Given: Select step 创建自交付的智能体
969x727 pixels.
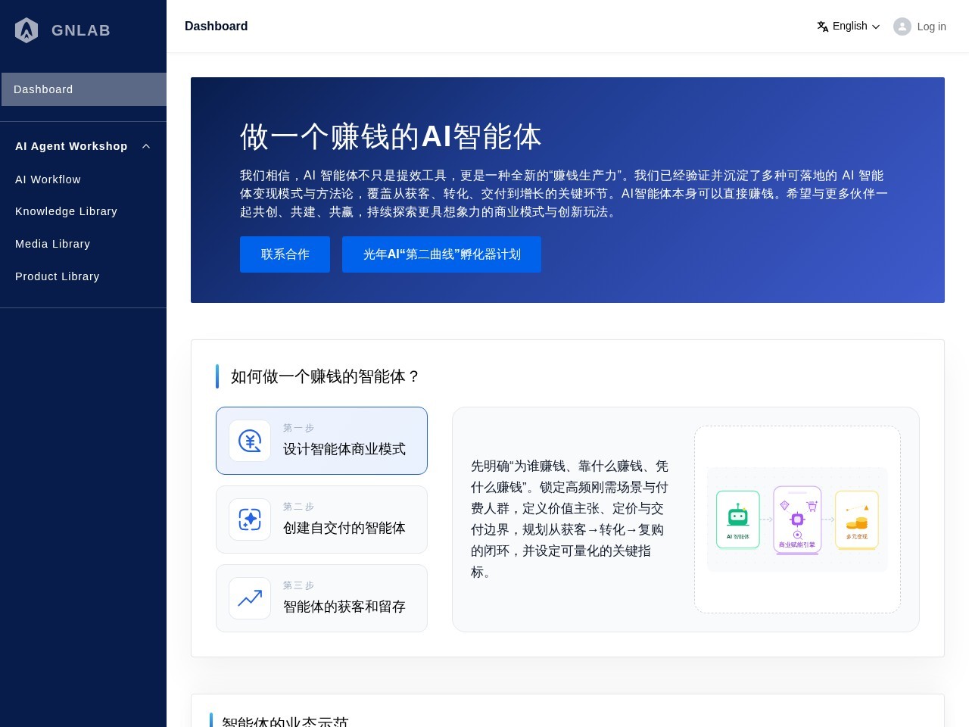Looking at the screenshot, I should (x=322, y=520).
